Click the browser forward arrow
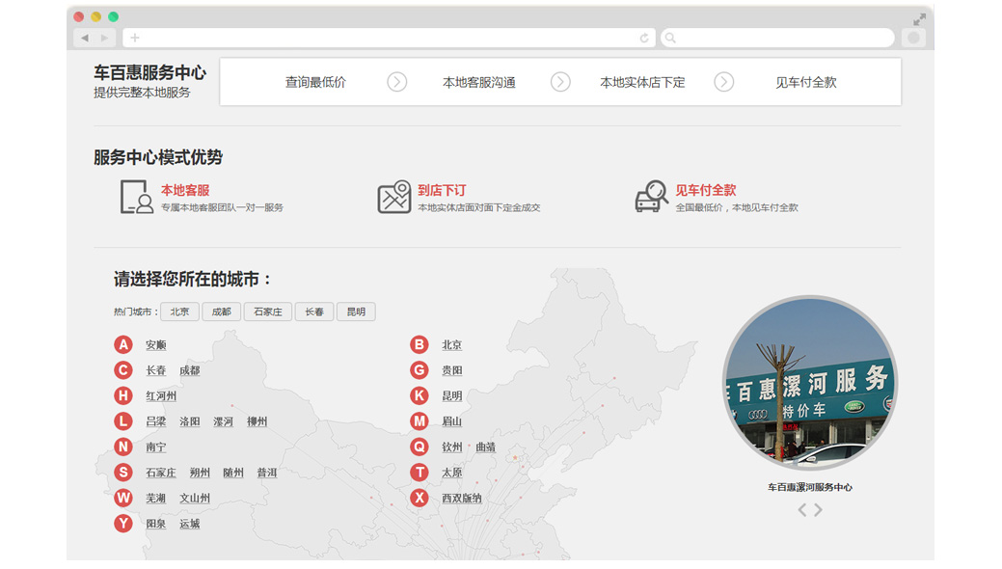Screen dimensions: 1002x569 coord(105,38)
